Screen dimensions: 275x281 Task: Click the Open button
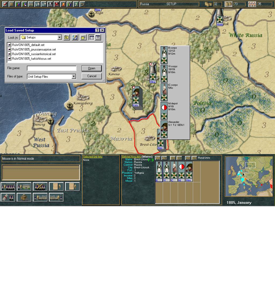pos(92,68)
